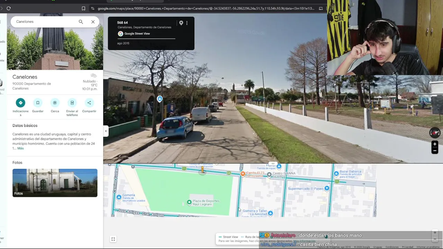Collapse the side panel with the arrow handle
The width and height of the screenshot is (443, 249).
coord(106,131)
